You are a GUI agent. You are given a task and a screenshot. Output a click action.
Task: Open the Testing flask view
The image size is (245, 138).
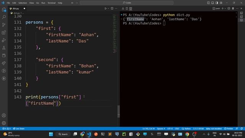point(4,48)
